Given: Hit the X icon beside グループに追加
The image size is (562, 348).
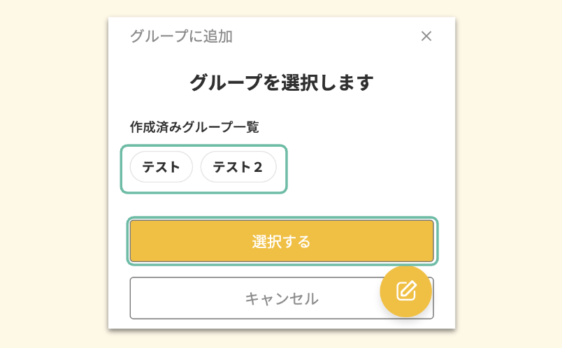Looking at the screenshot, I should click(426, 36).
